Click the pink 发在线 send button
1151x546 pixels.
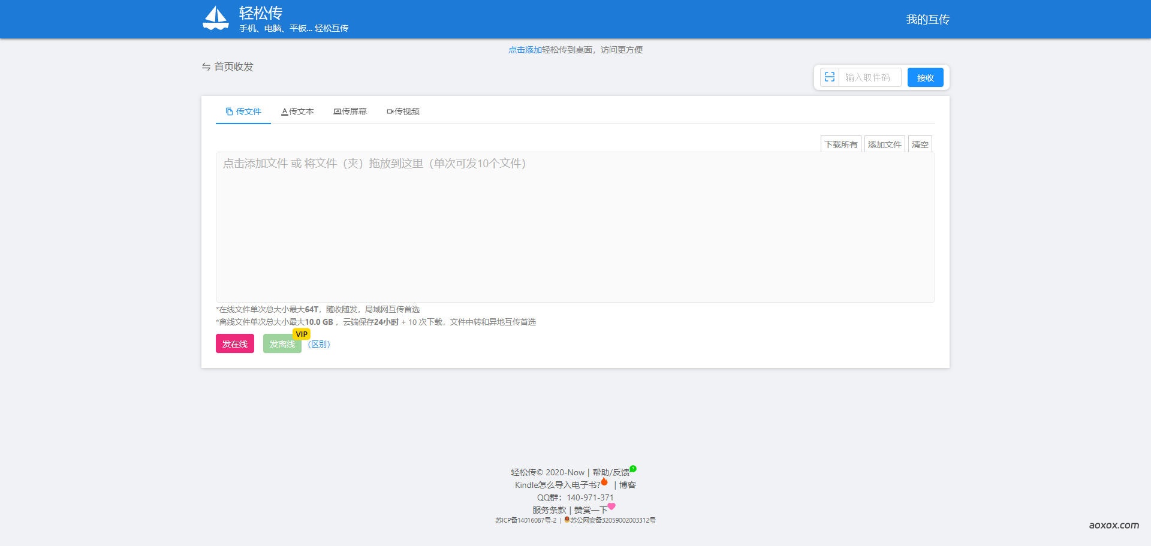pyautogui.click(x=234, y=343)
